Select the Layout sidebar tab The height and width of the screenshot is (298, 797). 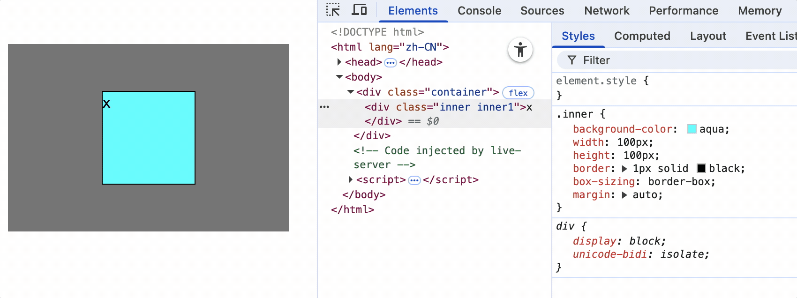click(708, 36)
